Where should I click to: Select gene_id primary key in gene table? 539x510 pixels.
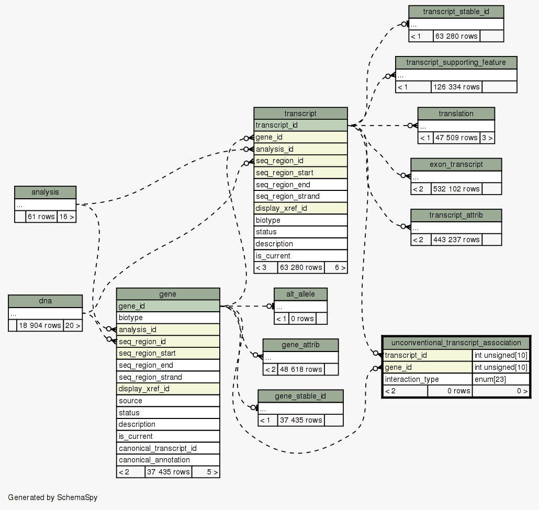click(168, 306)
